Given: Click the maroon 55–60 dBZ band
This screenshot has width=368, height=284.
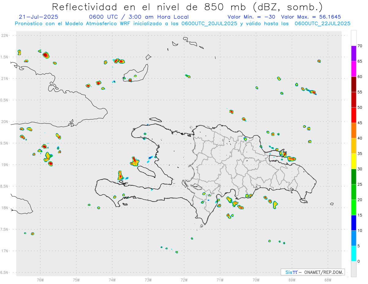Looking at the screenshot, I should coord(354,84).
